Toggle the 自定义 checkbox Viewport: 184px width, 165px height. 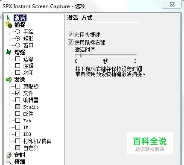(18, 147)
